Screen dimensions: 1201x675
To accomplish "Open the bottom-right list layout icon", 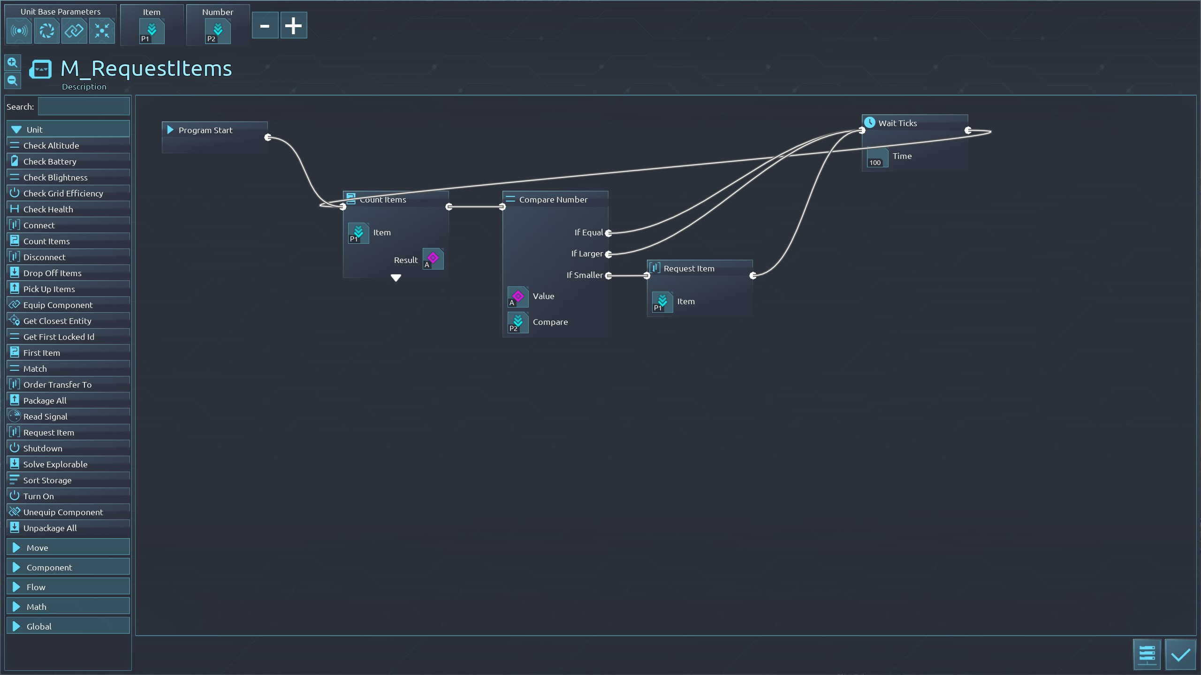I will 1147,655.
